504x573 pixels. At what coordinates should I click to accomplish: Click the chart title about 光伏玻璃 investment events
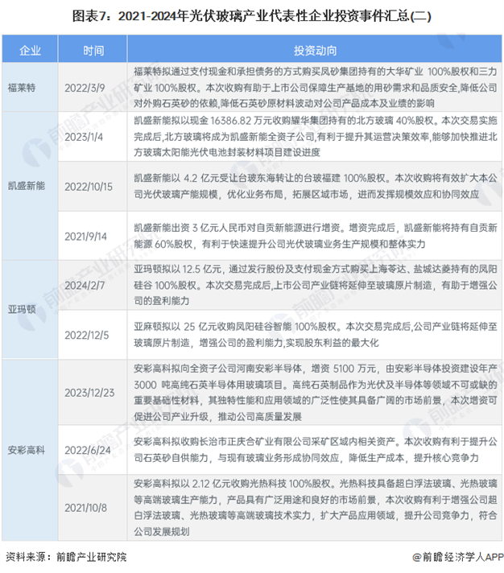click(252, 16)
